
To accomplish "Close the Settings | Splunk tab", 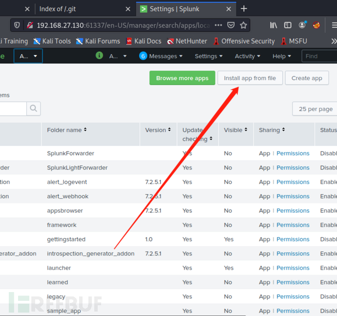I will coord(229,9).
